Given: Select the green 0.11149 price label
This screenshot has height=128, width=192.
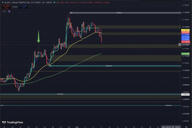Looking at the screenshot, I should coord(186,54).
